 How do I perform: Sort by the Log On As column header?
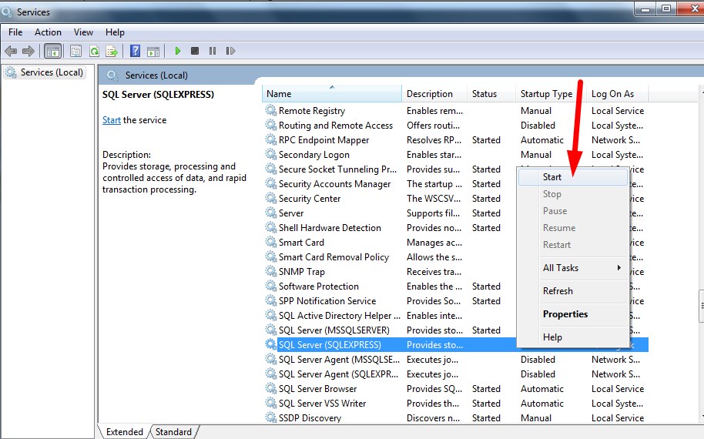(617, 94)
